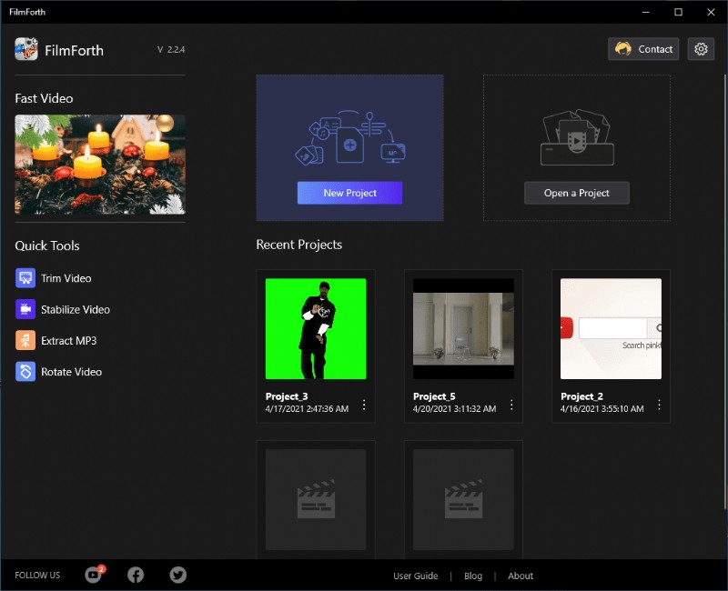
Task: Open the Extract MP3 tool icon
Action: coord(25,341)
